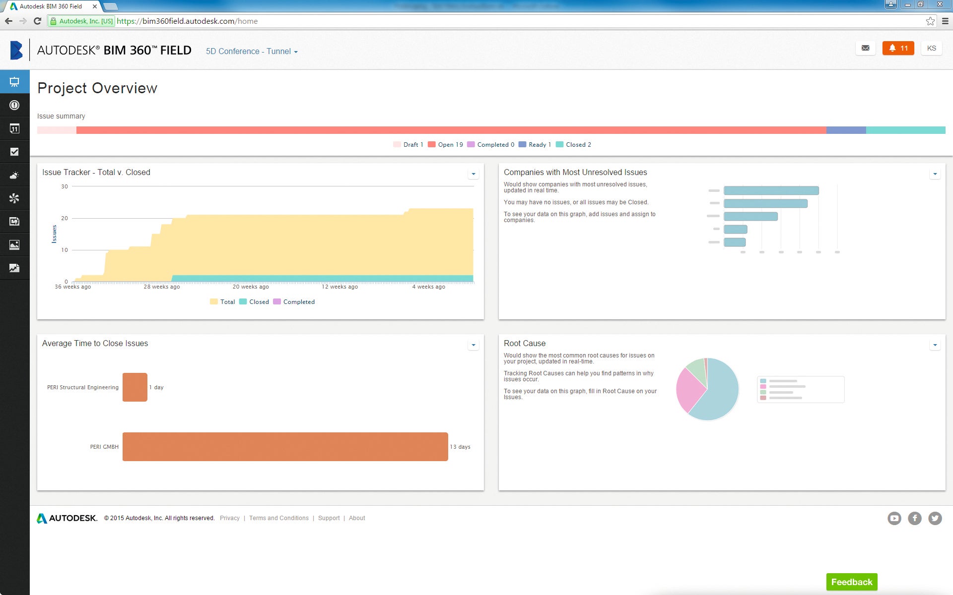Click the notifications bell showing 11
The width and height of the screenshot is (953, 595).
click(x=898, y=48)
